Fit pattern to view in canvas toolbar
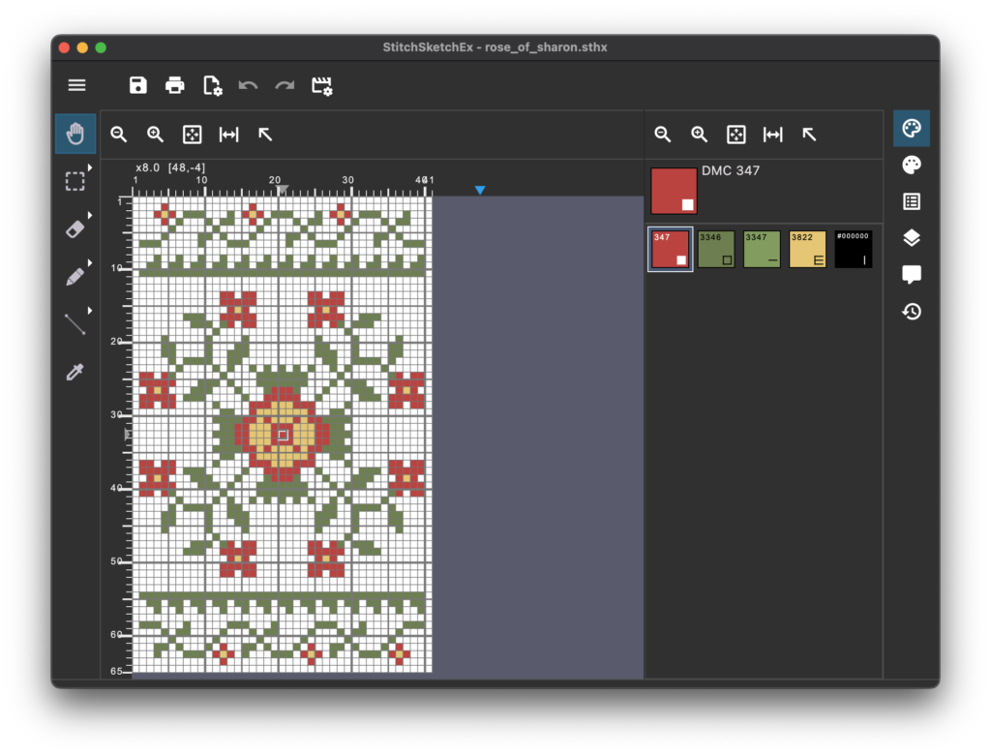 pos(193,135)
